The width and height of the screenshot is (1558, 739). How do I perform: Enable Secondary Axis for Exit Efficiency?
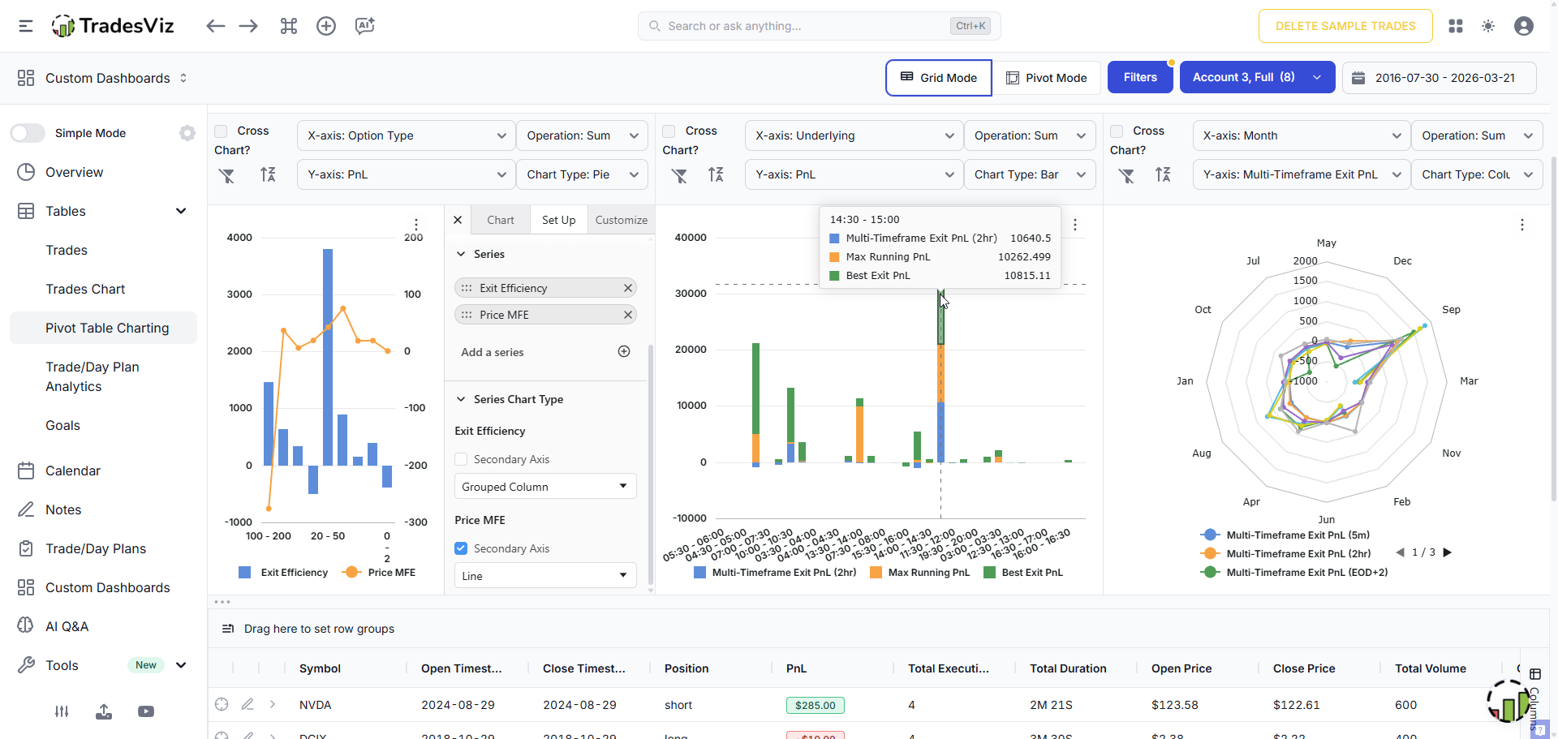(x=461, y=459)
